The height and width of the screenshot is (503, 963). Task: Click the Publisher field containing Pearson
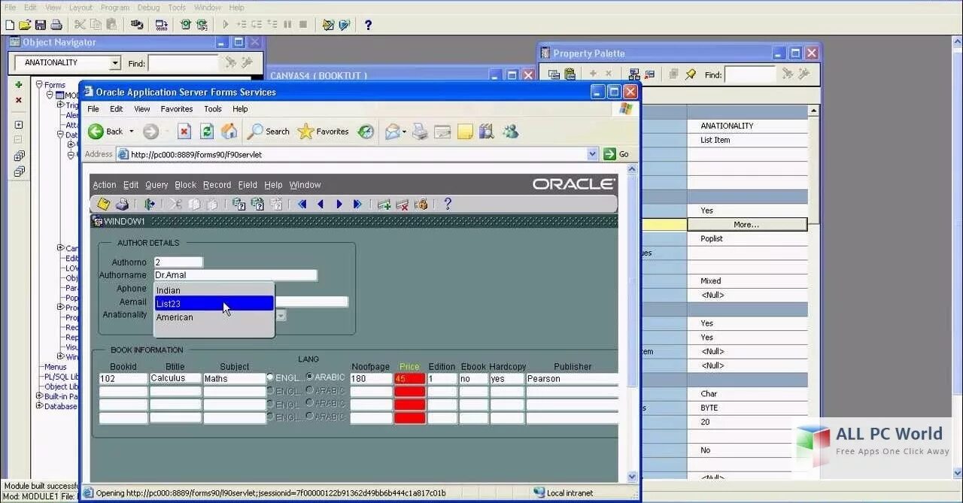(571, 379)
